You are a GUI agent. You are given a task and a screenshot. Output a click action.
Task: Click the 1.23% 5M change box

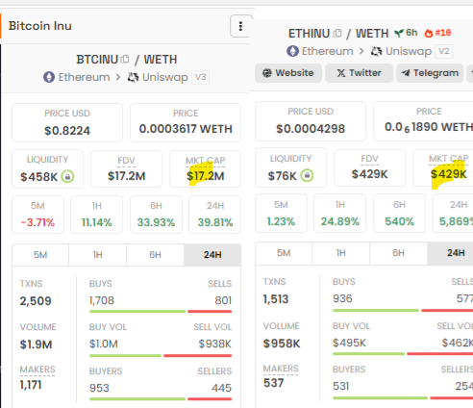click(x=281, y=214)
